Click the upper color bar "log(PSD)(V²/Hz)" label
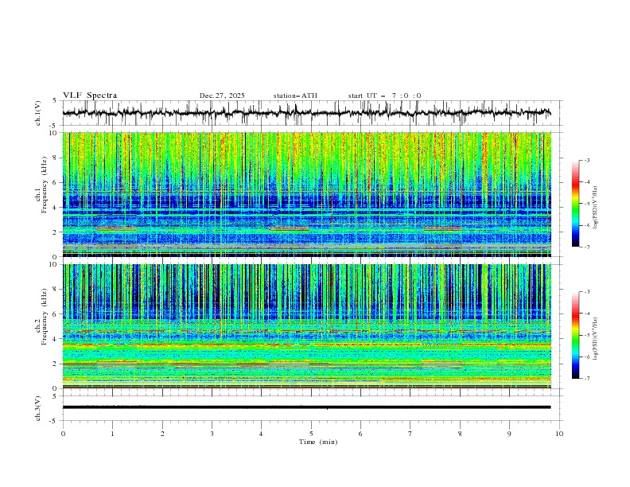This screenshot has height=487, width=630. click(596, 208)
